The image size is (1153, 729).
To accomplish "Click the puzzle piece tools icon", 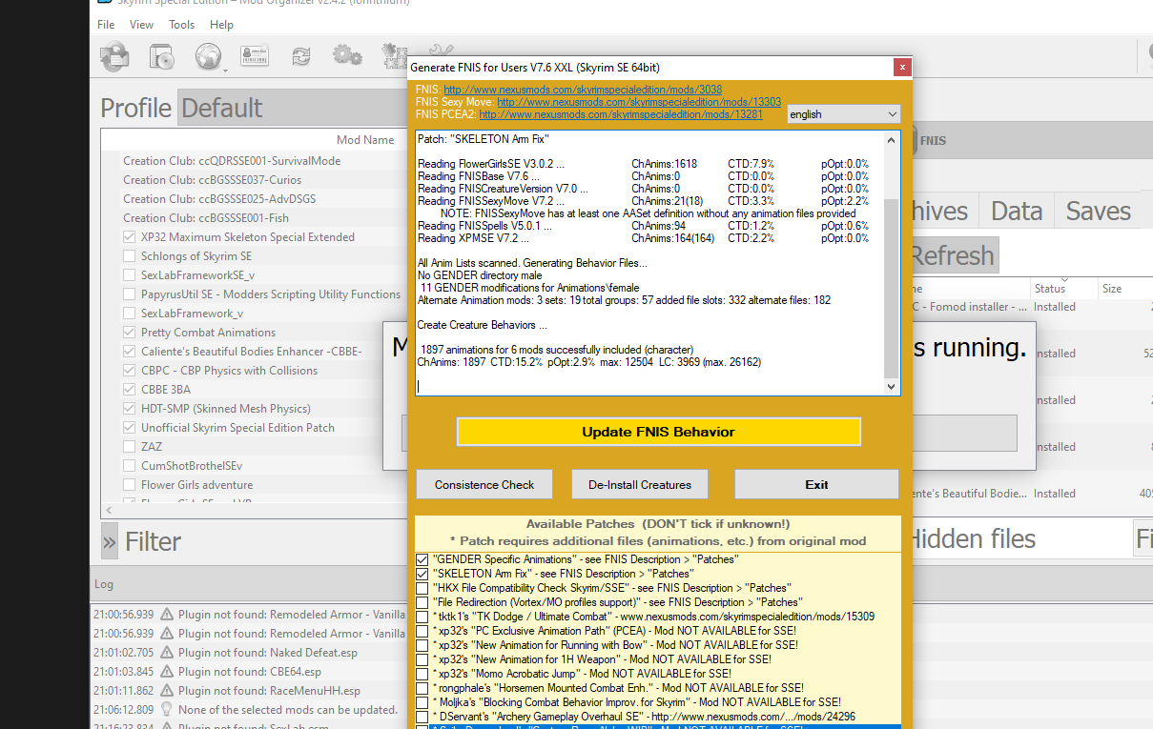I will tap(394, 55).
